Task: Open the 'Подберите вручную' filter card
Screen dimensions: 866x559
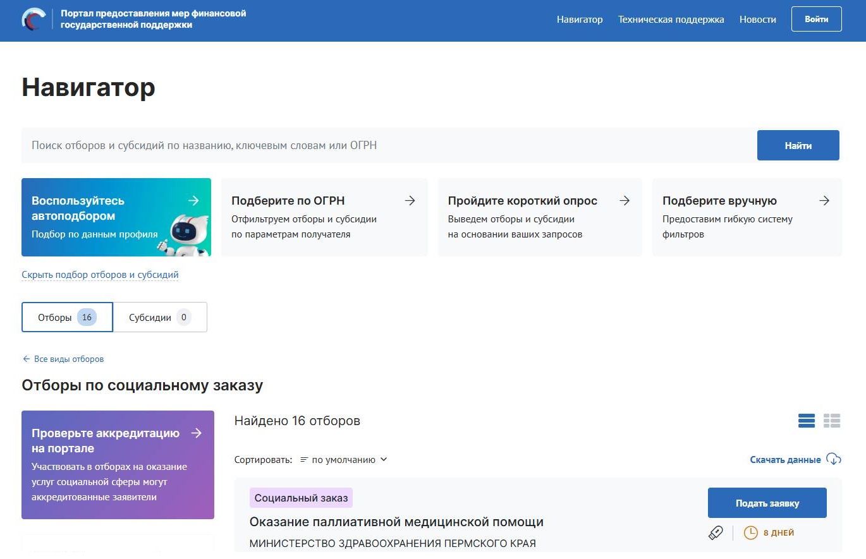Action: tap(747, 217)
